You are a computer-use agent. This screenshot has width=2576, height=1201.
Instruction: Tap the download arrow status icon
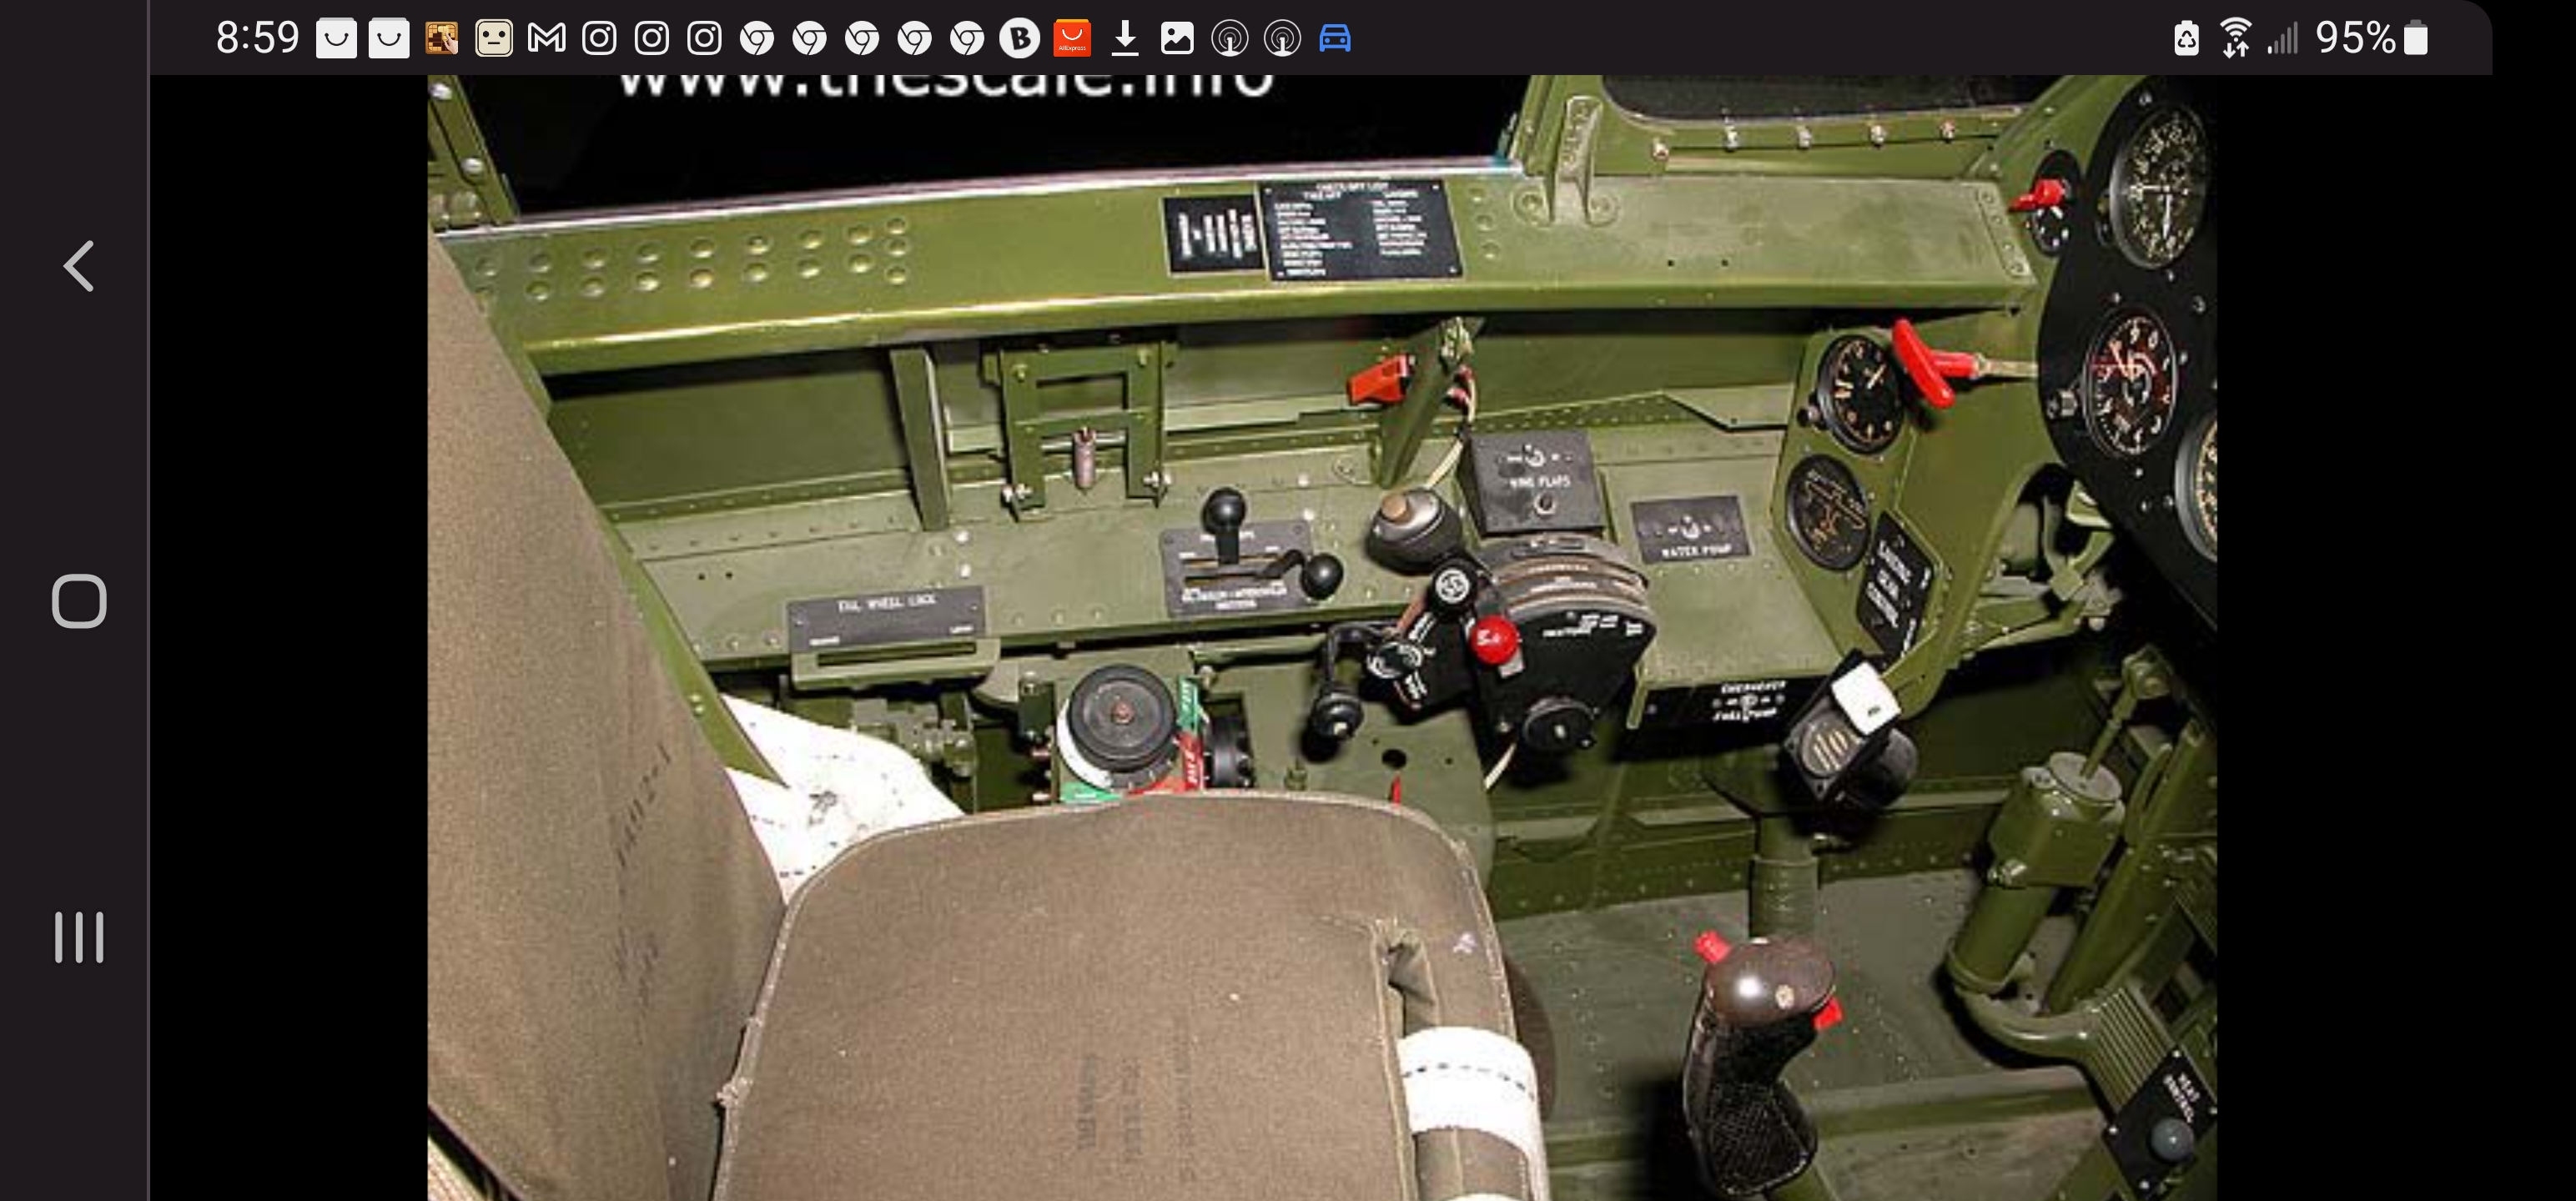(1125, 39)
